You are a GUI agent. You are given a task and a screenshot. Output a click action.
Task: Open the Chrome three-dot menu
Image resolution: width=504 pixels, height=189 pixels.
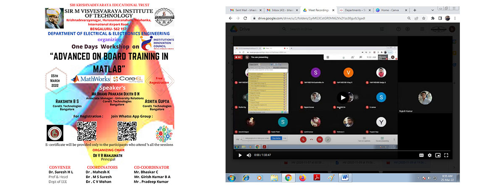point(455,18)
